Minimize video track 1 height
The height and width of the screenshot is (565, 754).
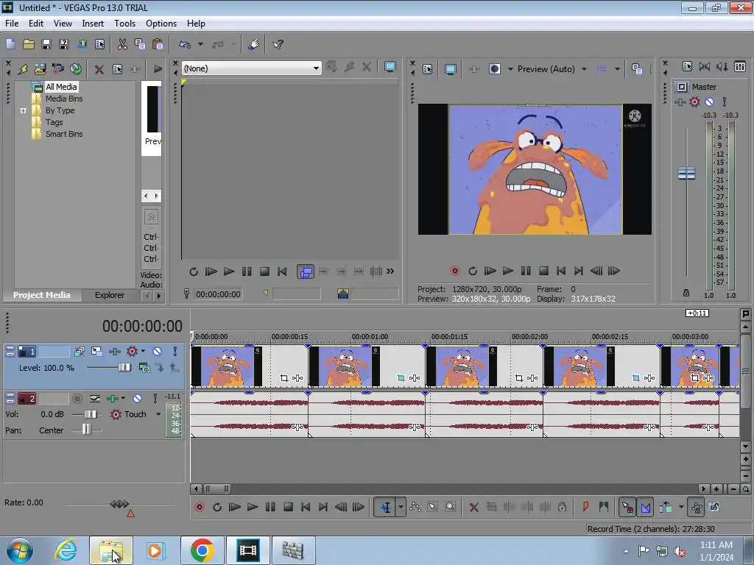click(10, 349)
